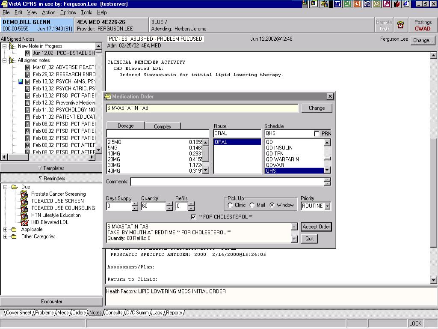Select the Mail pick up option
438x329 pixels.
coord(252,205)
